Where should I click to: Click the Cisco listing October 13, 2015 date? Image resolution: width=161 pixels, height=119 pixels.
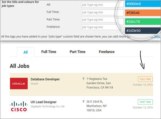[143, 107]
